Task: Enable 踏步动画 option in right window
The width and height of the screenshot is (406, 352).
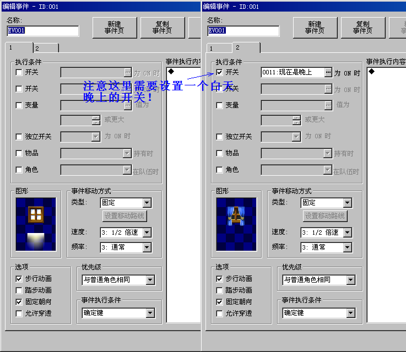Action: tap(219, 290)
